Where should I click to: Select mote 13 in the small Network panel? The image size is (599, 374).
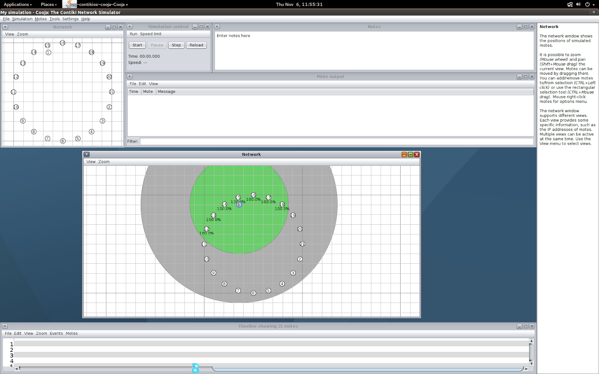(x=23, y=63)
